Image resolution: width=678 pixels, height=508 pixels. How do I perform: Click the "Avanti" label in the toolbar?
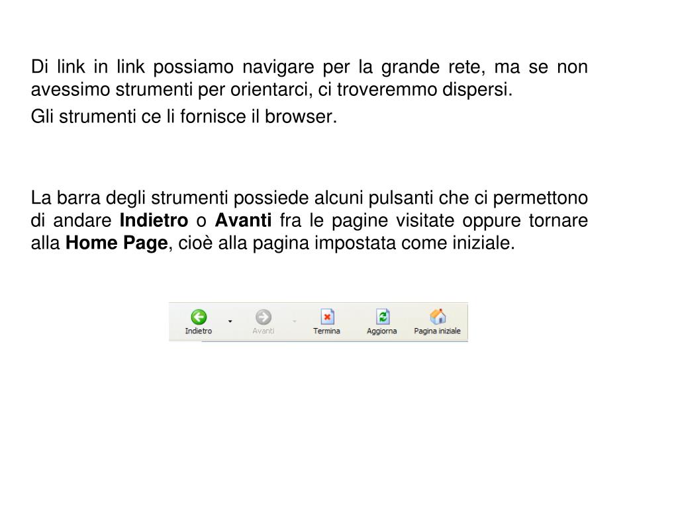point(264,331)
